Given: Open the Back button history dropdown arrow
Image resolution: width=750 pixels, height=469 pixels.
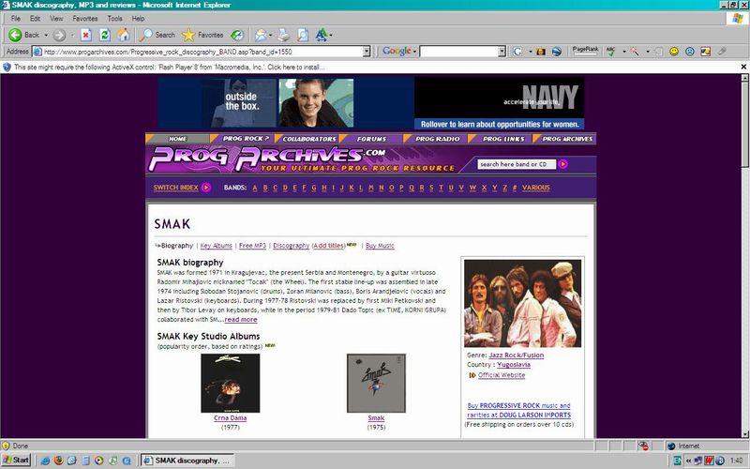Looking at the screenshot, I should coord(46,35).
